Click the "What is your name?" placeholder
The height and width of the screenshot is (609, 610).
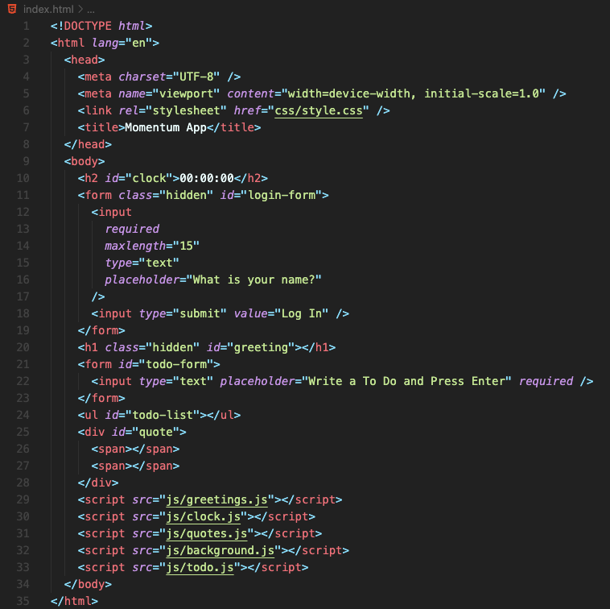[x=254, y=280]
